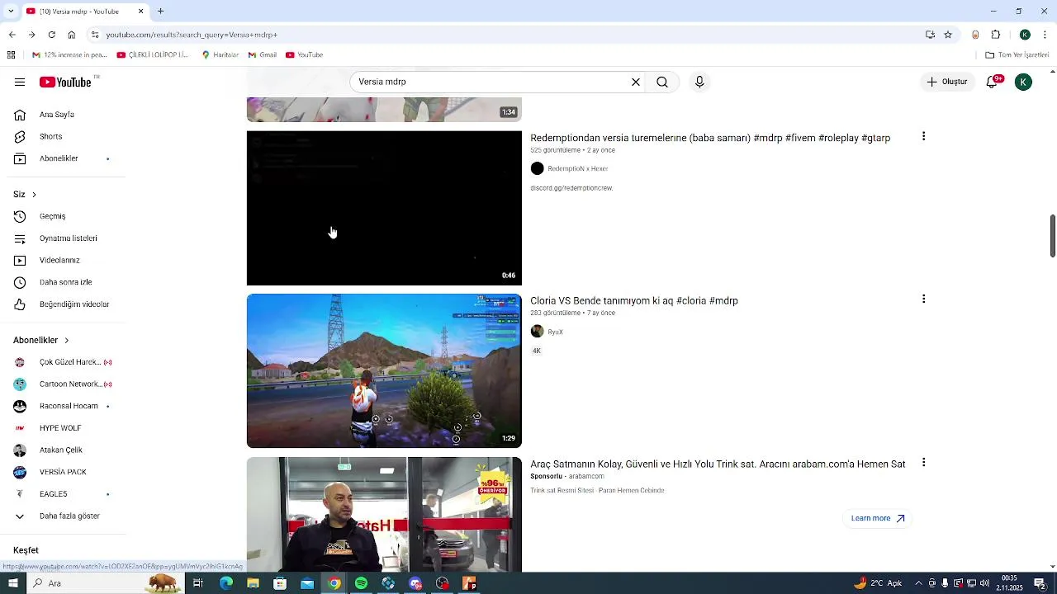
Task: Expand the Siz section chevron
Action: coord(34,194)
